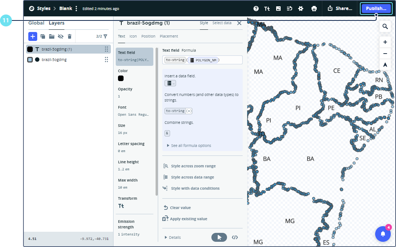Choose Style with data conditions
This screenshot has height=247, width=396.
click(x=195, y=188)
